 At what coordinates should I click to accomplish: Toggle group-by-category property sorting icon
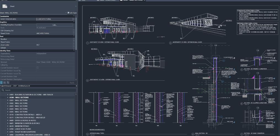pos(1,83)
